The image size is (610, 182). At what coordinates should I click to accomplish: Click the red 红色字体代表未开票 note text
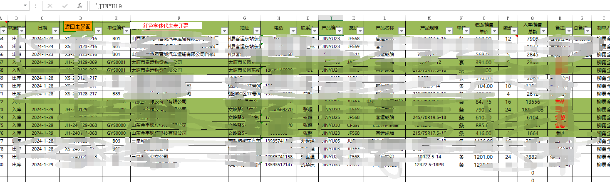coord(166,26)
